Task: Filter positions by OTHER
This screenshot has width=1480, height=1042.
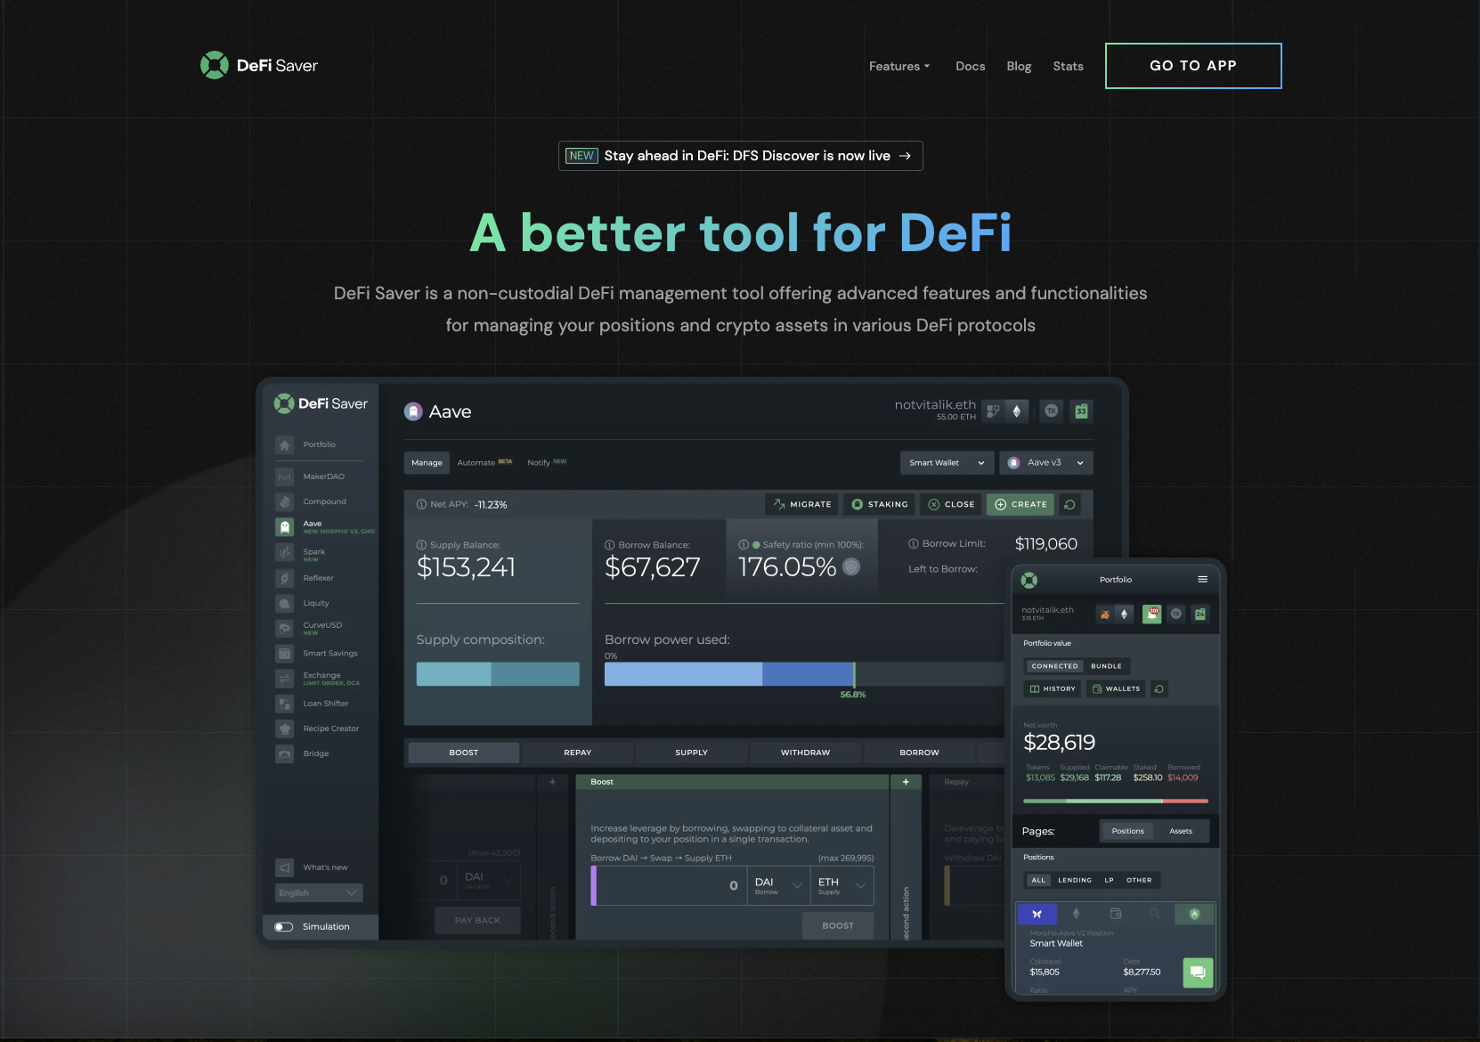Action: pos(1139,880)
